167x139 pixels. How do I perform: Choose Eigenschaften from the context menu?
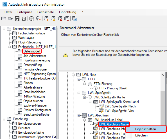tap(146, 129)
